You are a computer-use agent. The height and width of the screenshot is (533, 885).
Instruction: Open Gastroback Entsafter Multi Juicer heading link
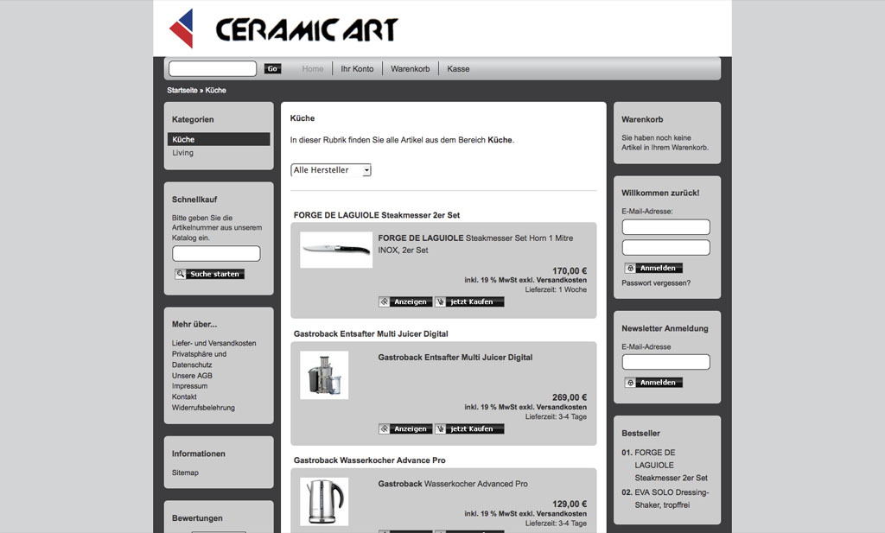click(371, 334)
